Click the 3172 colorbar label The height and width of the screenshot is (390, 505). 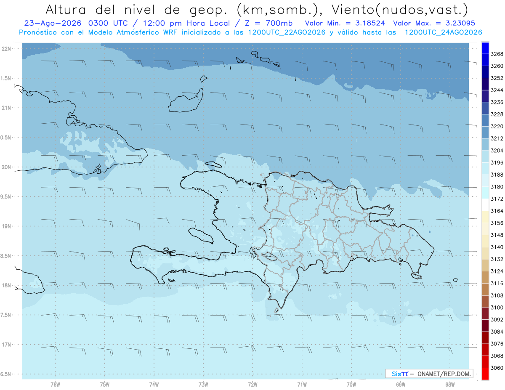tap(497, 199)
